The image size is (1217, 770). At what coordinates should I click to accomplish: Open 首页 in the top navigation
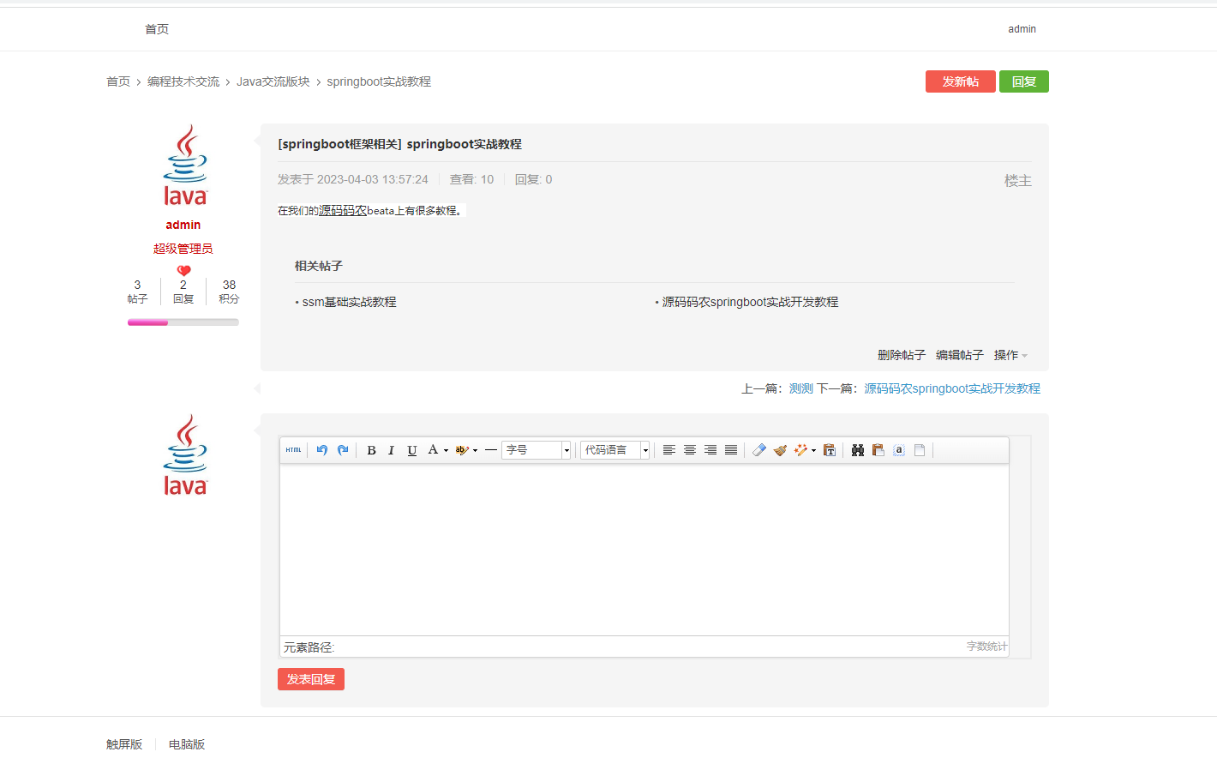point(157,29)
